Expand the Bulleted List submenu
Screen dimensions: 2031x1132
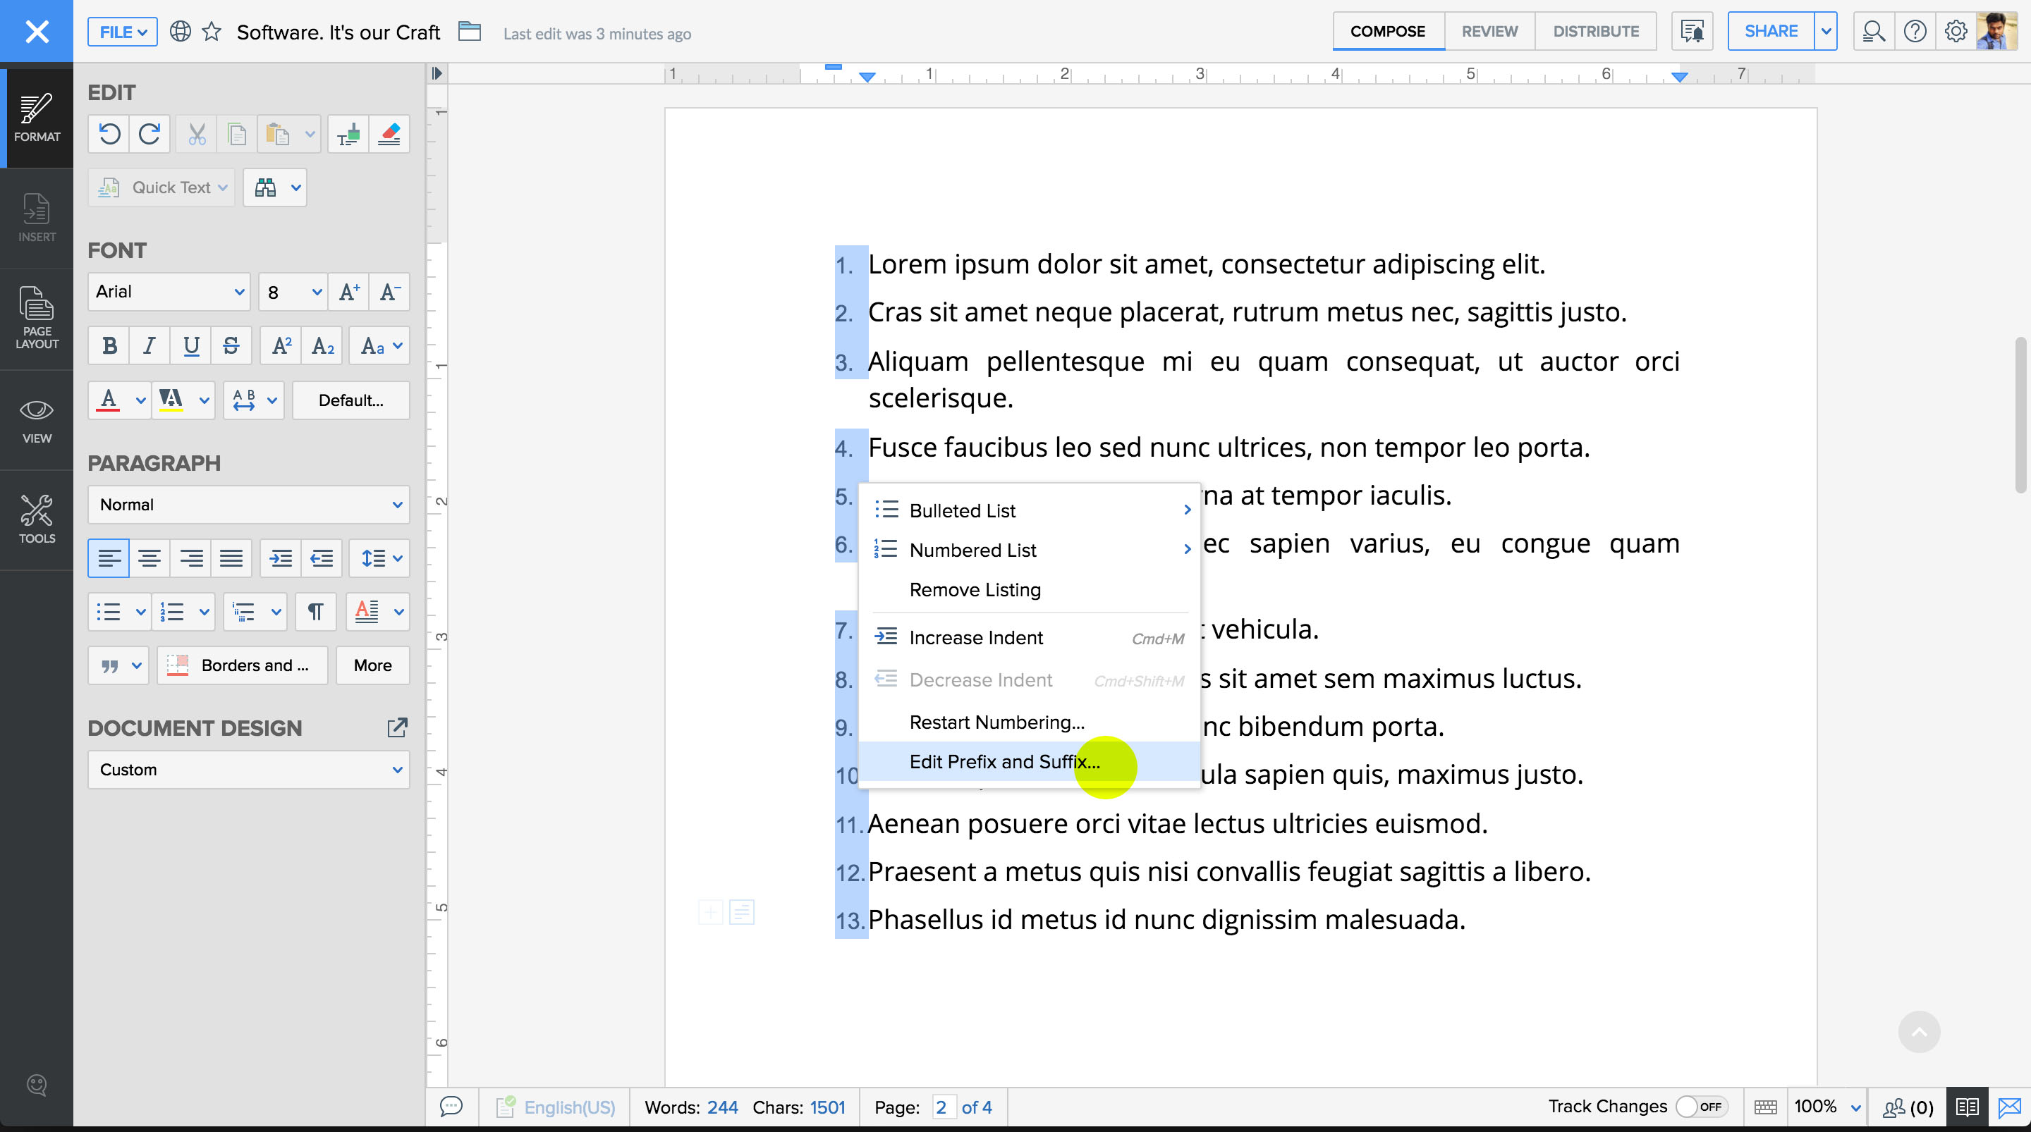1186,509
